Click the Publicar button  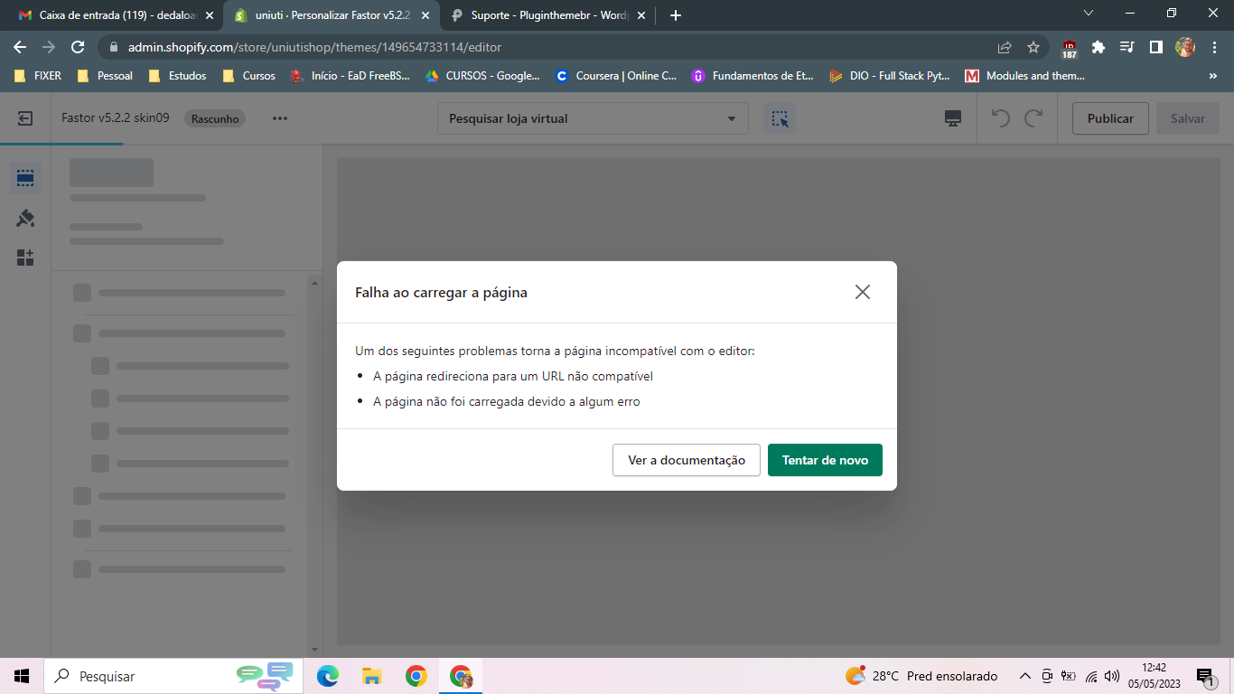1110,118
